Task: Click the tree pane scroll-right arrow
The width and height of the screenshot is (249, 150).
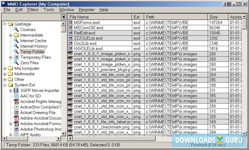Action: [59, 138]
